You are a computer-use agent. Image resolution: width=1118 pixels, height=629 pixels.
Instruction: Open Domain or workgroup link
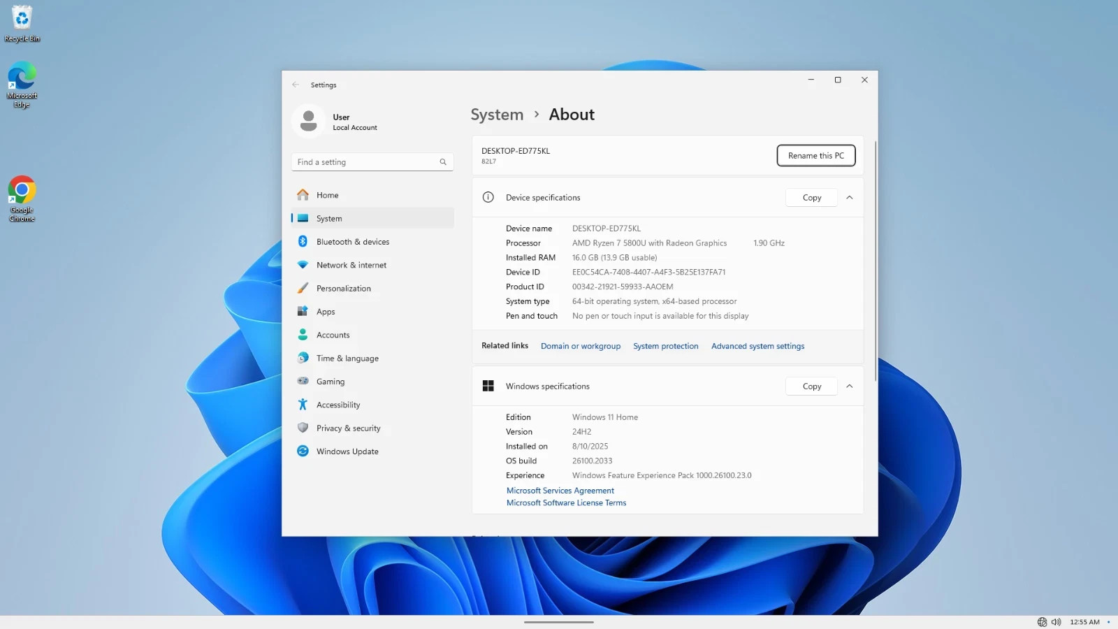click(x=581, y=347)
